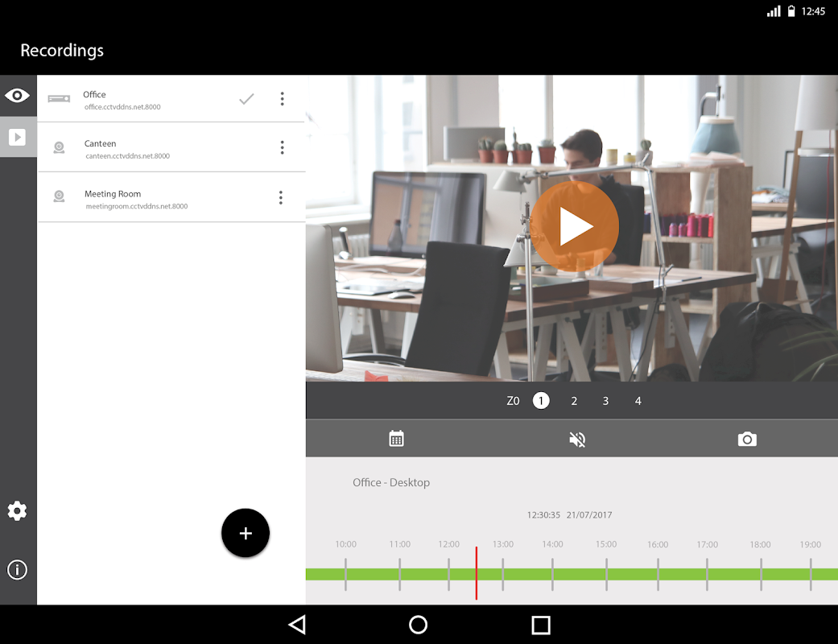The width and height of the screenshot is (838, 644).
Task: Click the 12:30:35 21/07/2017 timestamp
Action: 570,514
